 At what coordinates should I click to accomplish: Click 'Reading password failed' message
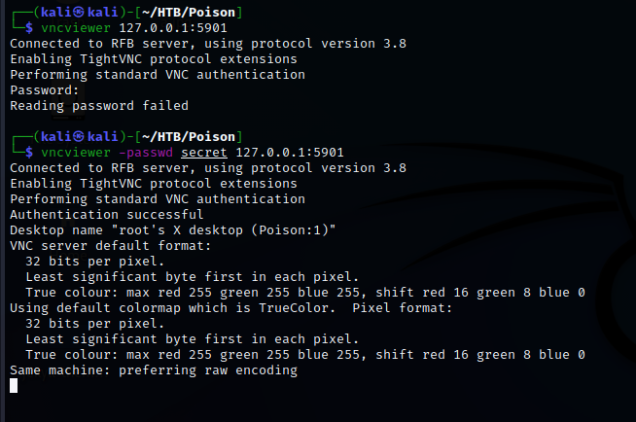(98, 106)
